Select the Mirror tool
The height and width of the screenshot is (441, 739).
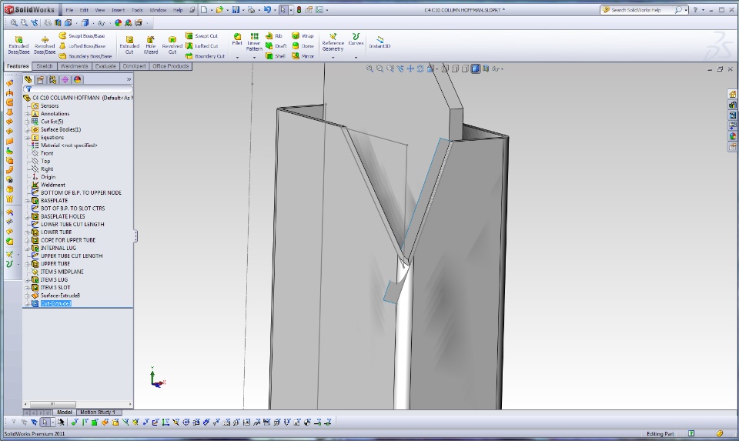point(303,56)
